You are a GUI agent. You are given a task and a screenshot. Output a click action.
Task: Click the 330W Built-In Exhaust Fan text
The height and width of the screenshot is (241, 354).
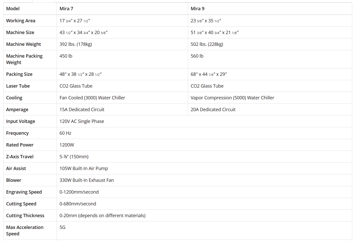point(87,180)
